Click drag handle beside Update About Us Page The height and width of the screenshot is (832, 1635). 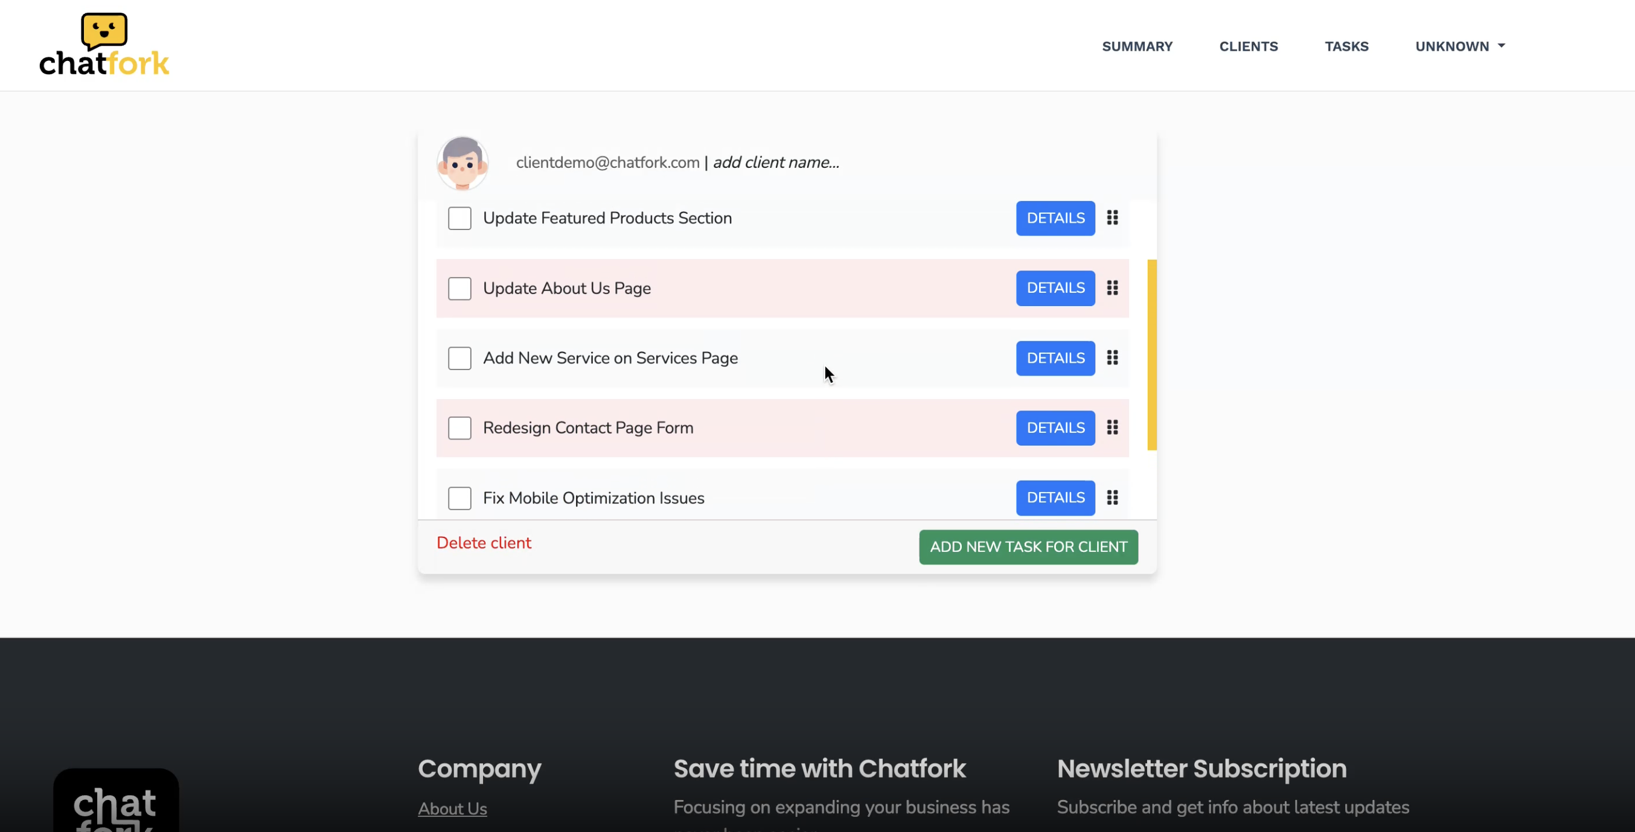(x=1112, y=288)
